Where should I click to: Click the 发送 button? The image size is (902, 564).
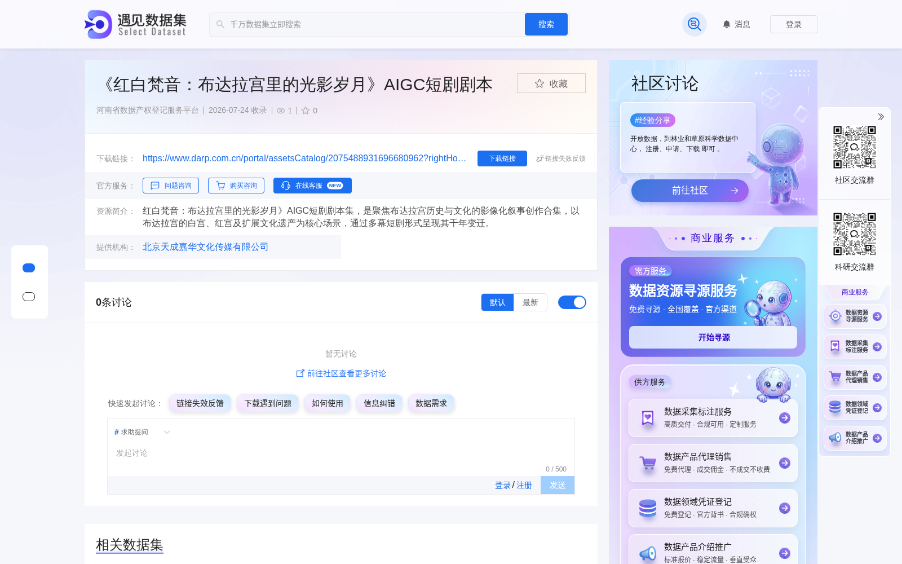(x=558, y=485)
